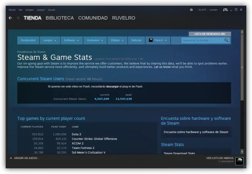This screenshot has height=174, width=252.
Task: Select Dota 2 current players 555,823
Action: point(38,134)
